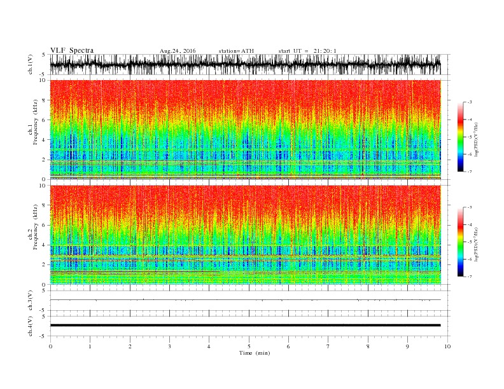Click the "1" tick on the Time axis
Image resolution: width=504 pixels, height=389 pixels.
(90, 346)
